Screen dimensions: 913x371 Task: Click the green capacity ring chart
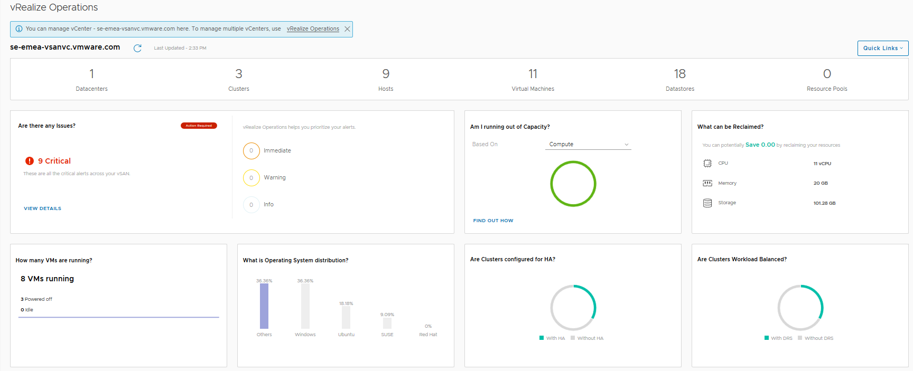pyautogui.click(x=573, y=184)
